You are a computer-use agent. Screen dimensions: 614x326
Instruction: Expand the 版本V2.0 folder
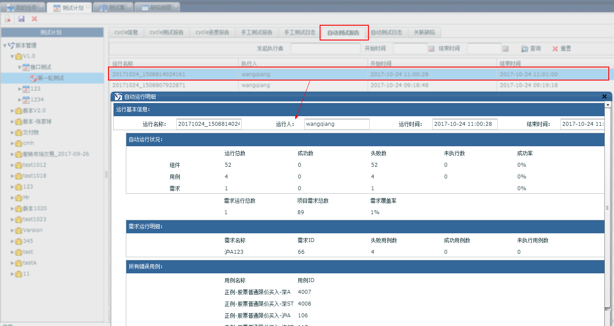(12, 111)
